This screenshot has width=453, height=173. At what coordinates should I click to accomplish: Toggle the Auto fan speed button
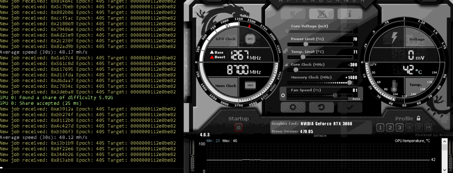click(356, 99)
